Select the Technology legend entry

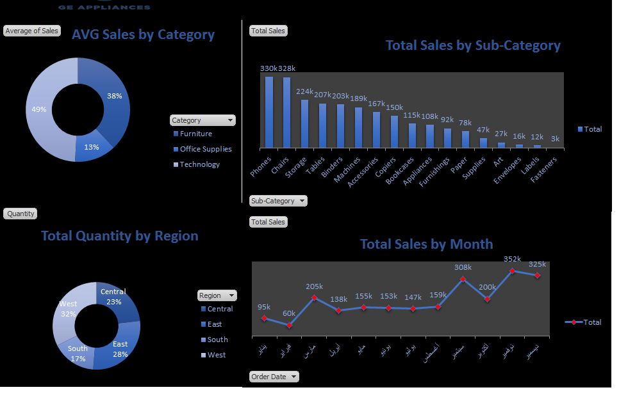click(199, 164)
